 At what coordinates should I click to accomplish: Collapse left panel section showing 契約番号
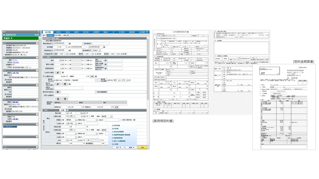point(37,43)
